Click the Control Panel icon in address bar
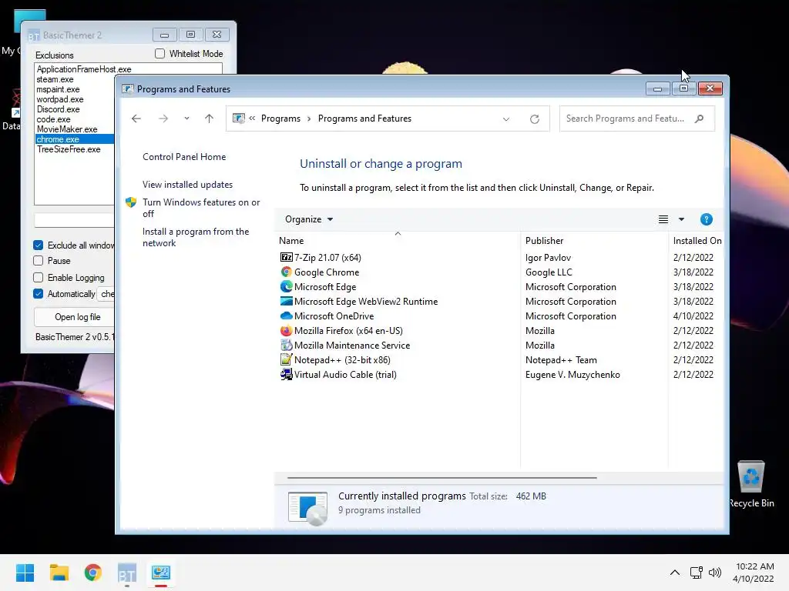The width and height of the screenshot is (789, 591). point(239,119)
